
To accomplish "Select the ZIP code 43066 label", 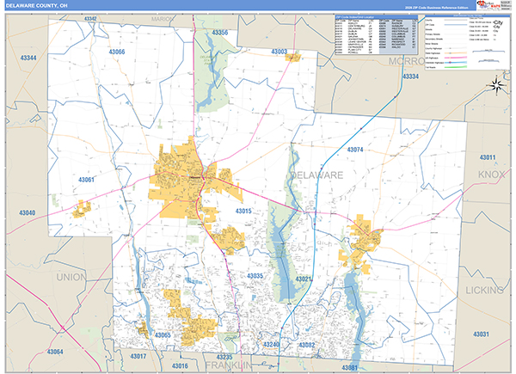I will tap(117, 52).
